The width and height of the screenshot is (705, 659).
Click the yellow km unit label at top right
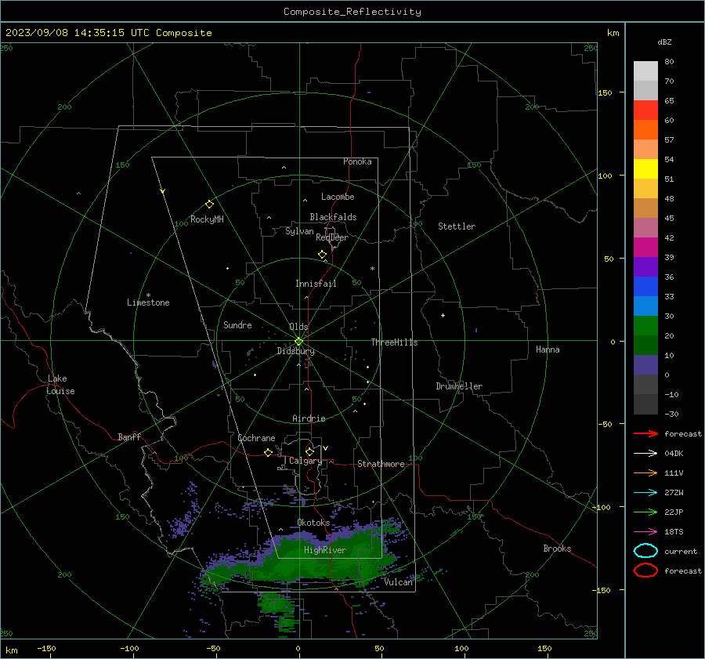613,33
